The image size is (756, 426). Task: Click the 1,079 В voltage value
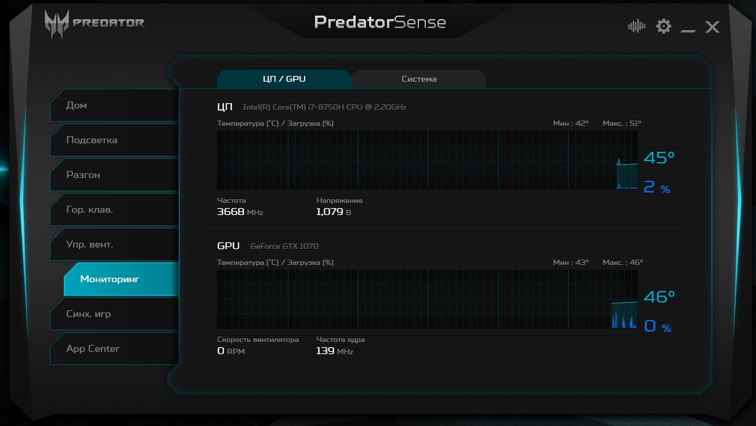(x=334, y=212)
